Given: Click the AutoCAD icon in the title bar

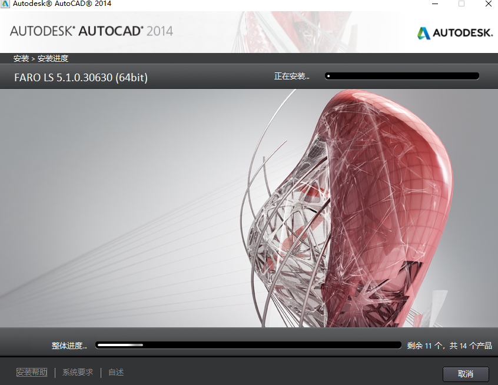Looking at the screenshot, I should pyautogui.click(x=6, y=4).
